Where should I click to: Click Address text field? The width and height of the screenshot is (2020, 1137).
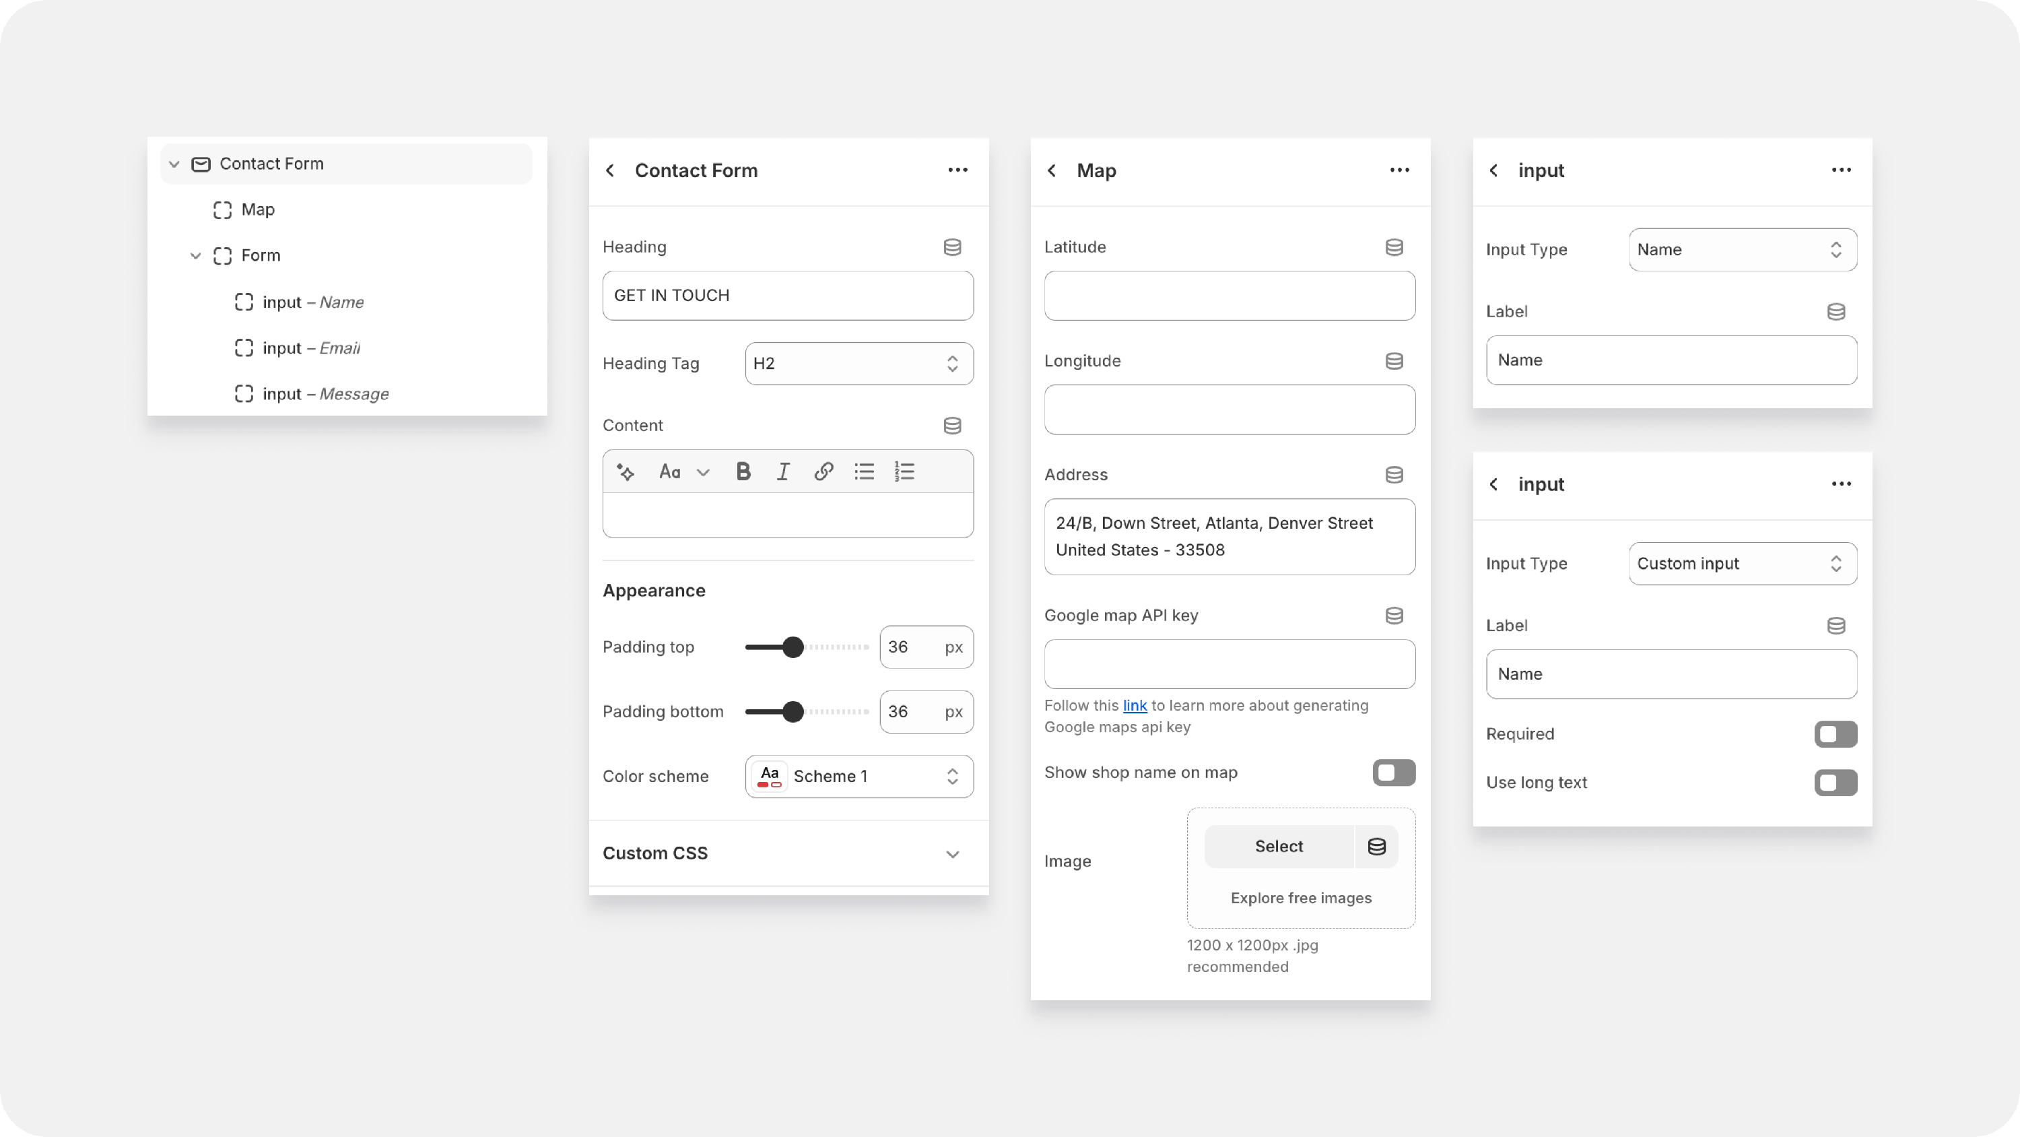(1230, 537)
